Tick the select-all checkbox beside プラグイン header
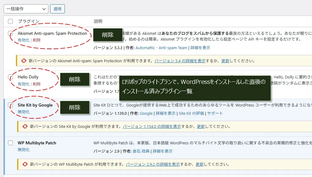This screenshot has height=177, width=312. (10, 21)
